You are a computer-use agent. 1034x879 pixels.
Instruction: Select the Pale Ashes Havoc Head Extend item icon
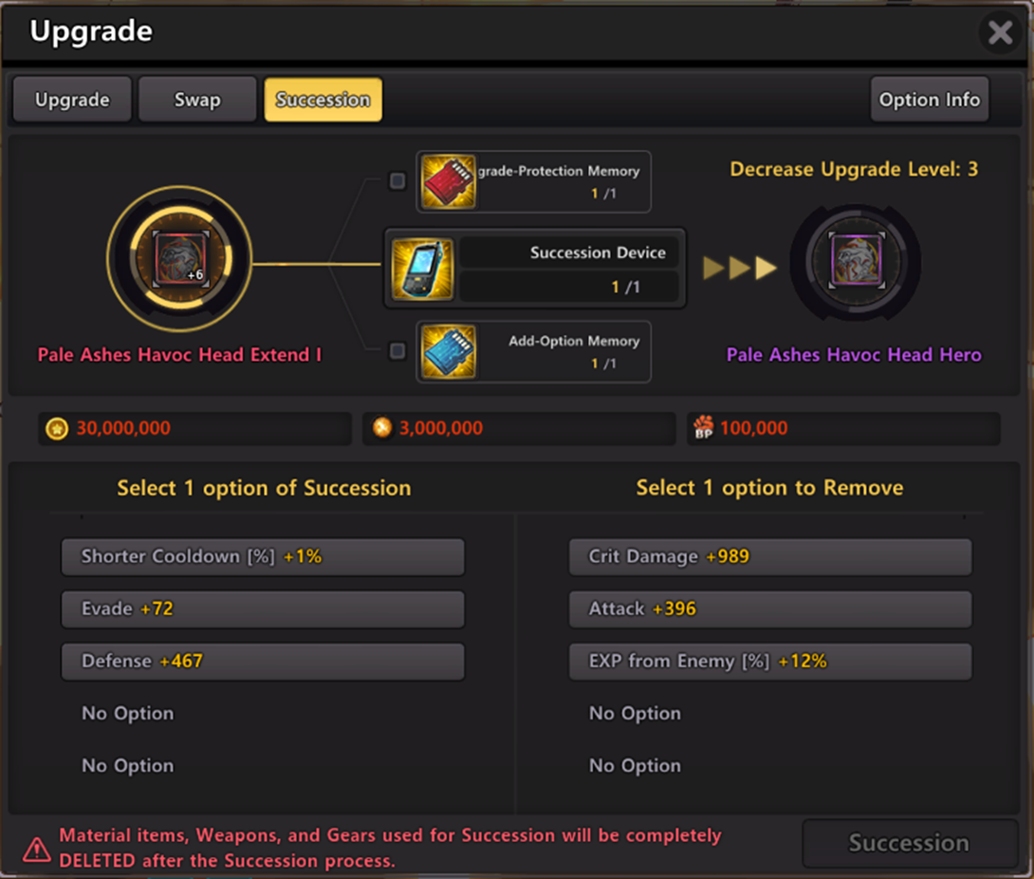tap(180, 259)
